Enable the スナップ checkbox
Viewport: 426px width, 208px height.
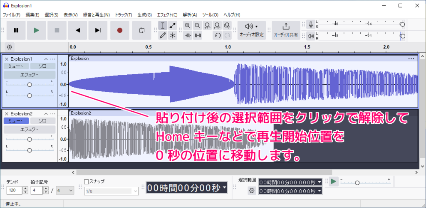(x=87, y=182)
